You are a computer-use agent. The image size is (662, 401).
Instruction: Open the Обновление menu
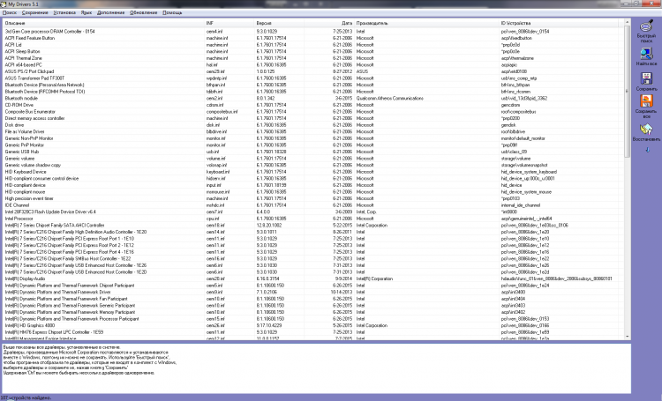tap(144, 12)
